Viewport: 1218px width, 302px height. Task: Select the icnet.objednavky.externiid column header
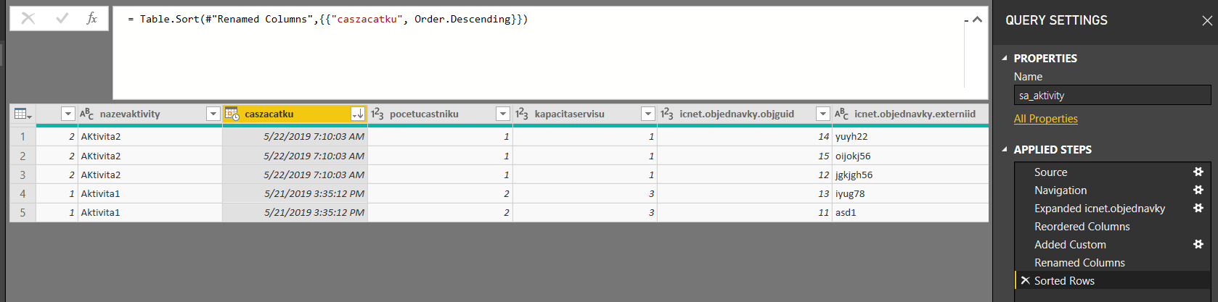coord(915,114)
